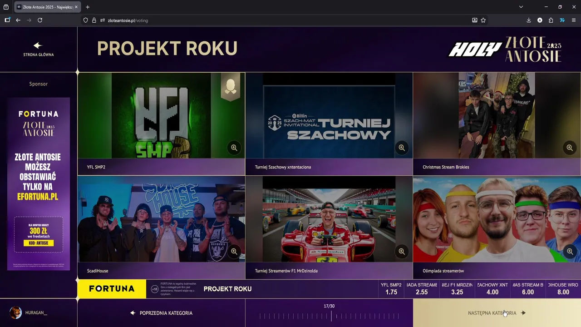
Task: Click the install-app icon in the address bar
Action: click(x=475, y=20)
